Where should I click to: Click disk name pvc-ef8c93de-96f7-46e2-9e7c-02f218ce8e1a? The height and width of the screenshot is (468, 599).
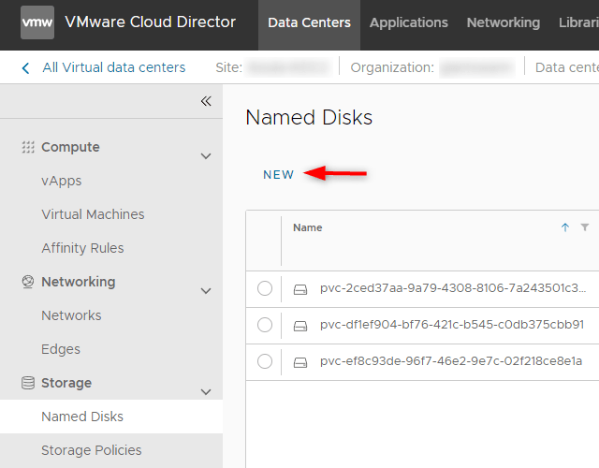(451, 361)
